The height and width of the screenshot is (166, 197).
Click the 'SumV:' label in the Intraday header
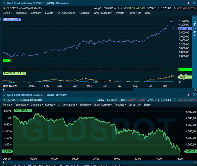click(x=101, y=100)
